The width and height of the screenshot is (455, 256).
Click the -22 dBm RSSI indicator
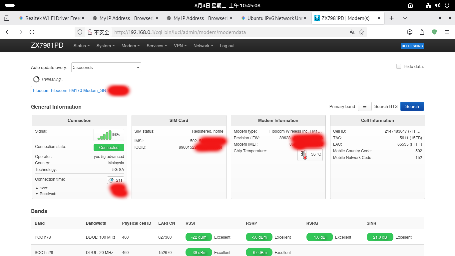(x=199, y=237)
